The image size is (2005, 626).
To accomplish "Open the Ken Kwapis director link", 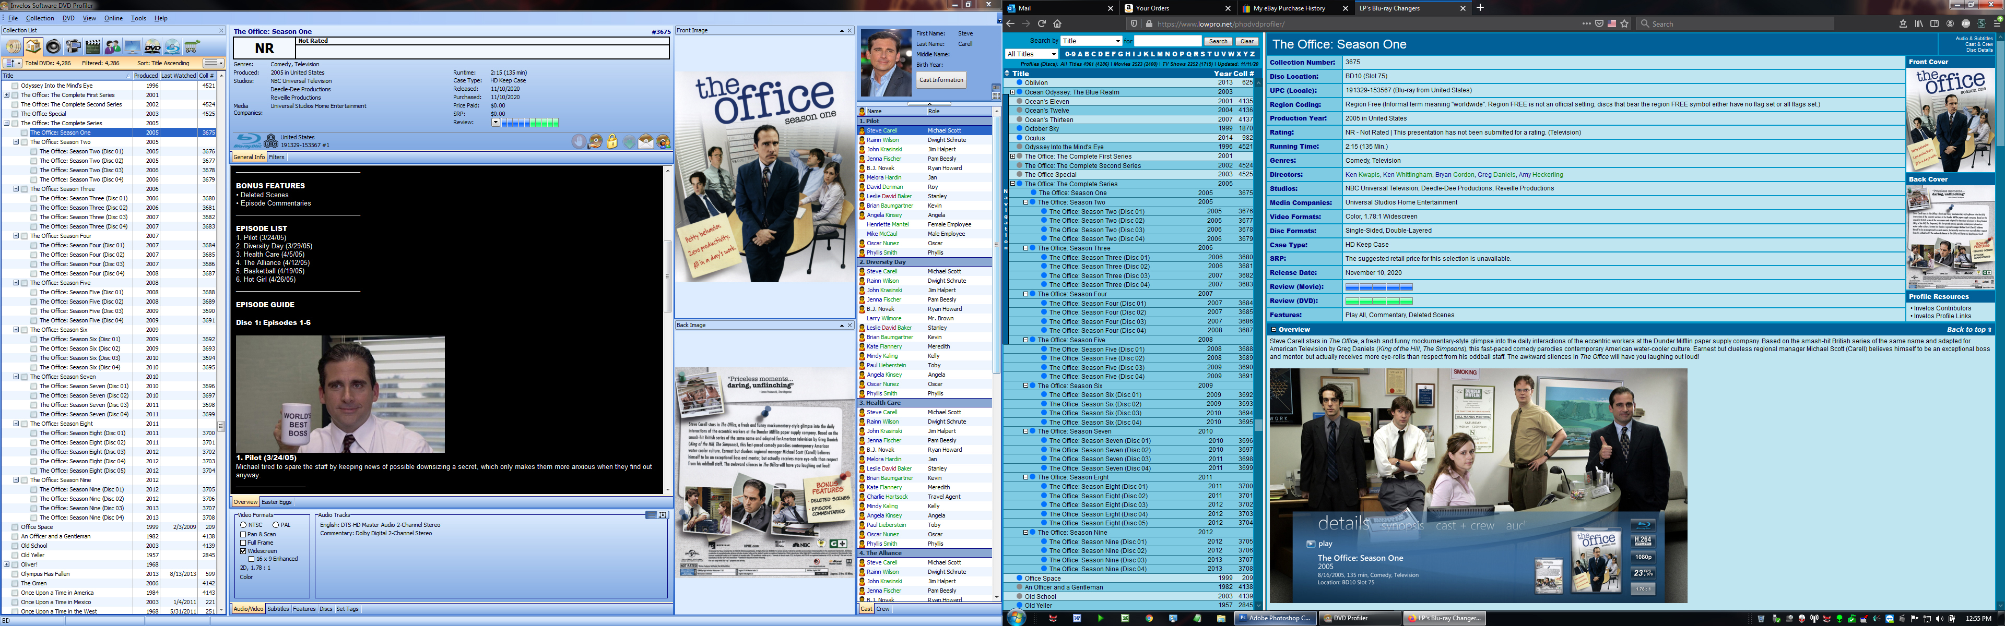I will point(1362,174).
